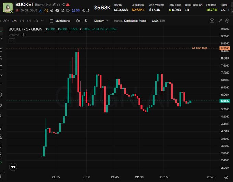The width and height of the screenshot is (233, 182).
Task: Click the orange exclamation alert icon
Action: (46, 11)
